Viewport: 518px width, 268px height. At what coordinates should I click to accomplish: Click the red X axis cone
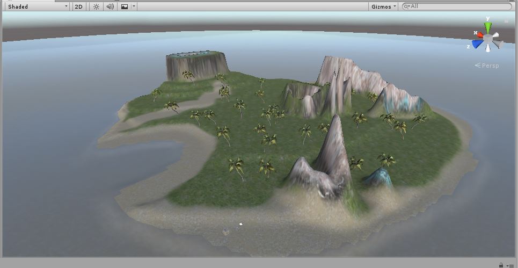[x=480, y=34]
